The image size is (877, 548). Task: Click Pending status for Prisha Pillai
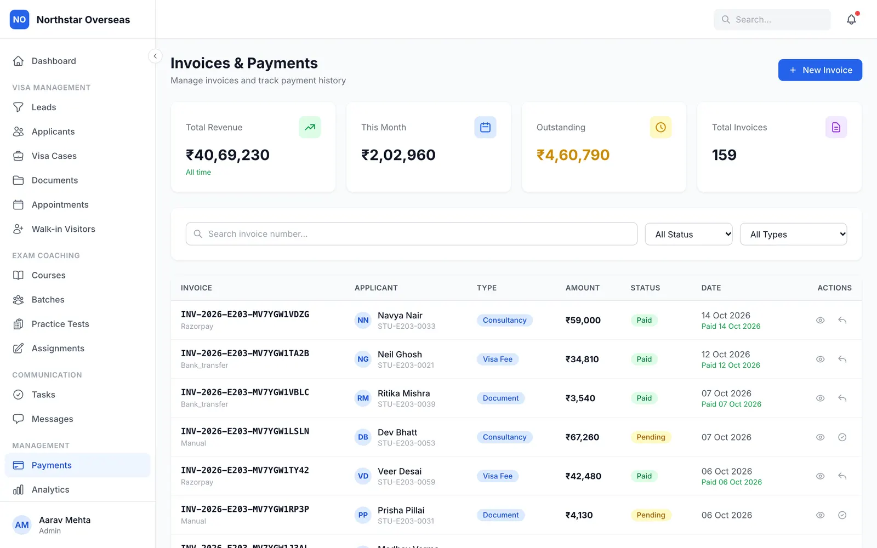pyautogui.click(x=651, y=515)
